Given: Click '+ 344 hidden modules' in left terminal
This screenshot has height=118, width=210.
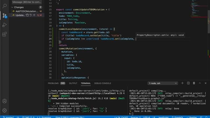Looking at the screenshot, I should [66, 104].
